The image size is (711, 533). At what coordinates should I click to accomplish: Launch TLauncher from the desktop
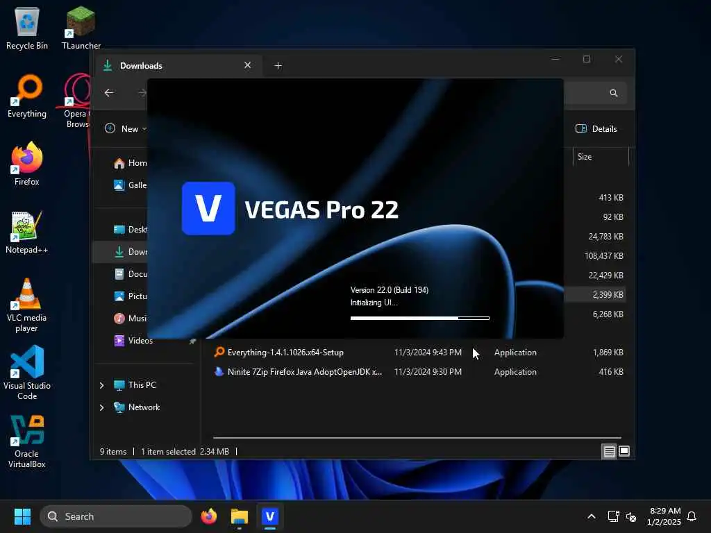tap(81, 28)
